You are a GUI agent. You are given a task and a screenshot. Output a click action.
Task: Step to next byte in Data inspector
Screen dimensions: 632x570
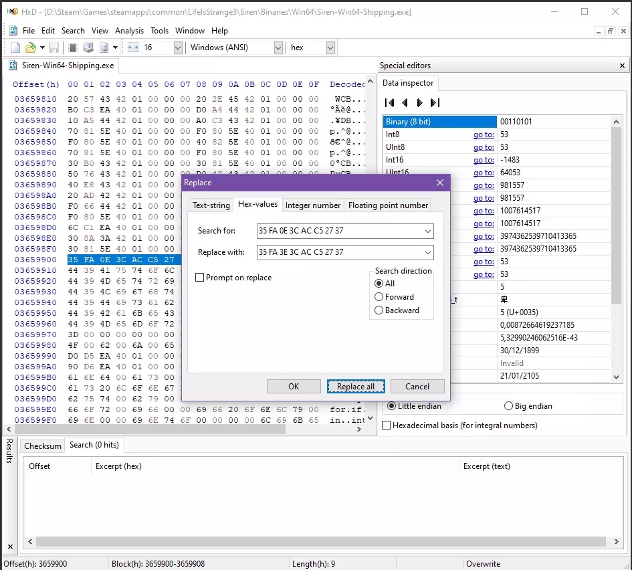(x=419, y=102)
